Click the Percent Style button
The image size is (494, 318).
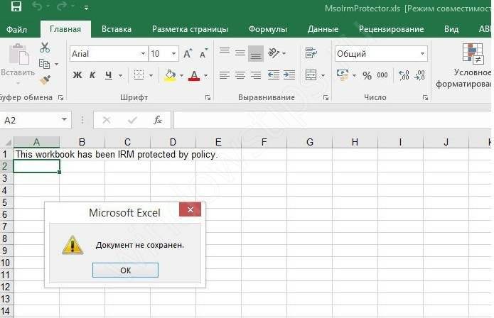point(367,75)
